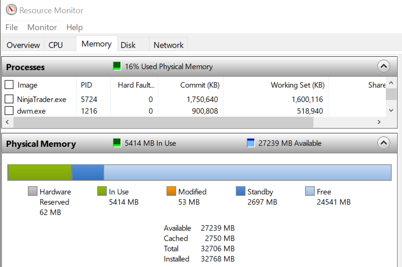This screenshot has height=267, width=402.
Task: Collapse the Processes section with chevron
Action: pyautogui.click(x=384, y=66)
